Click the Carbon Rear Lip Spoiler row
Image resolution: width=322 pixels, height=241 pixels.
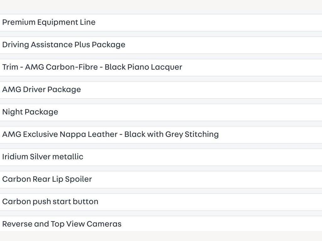tap(161, 179)
